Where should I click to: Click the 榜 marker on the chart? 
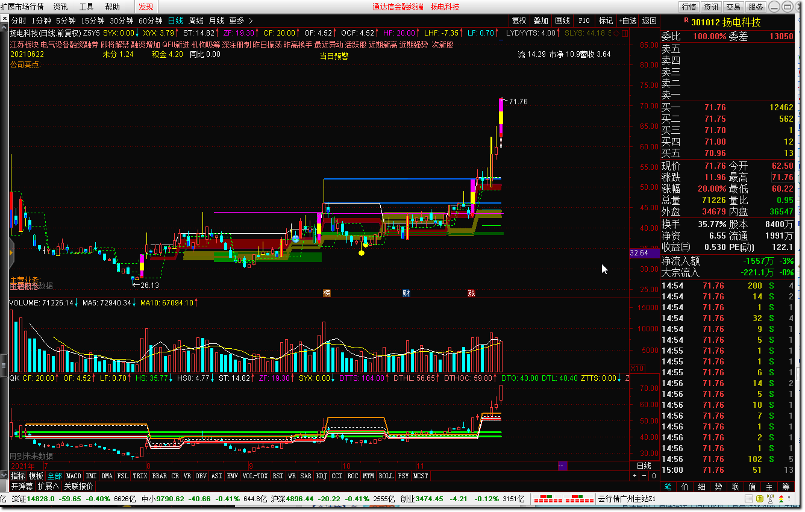tap(327, 293)
